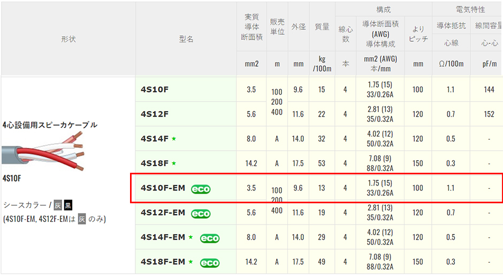Image resolution: width=503 pixels, height=276 pixels.
Task: Open the 4S18F model name
Action: (155, 164)
